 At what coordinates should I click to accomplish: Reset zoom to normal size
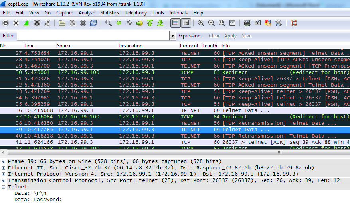pyautogui.click(x=221, y=23)
